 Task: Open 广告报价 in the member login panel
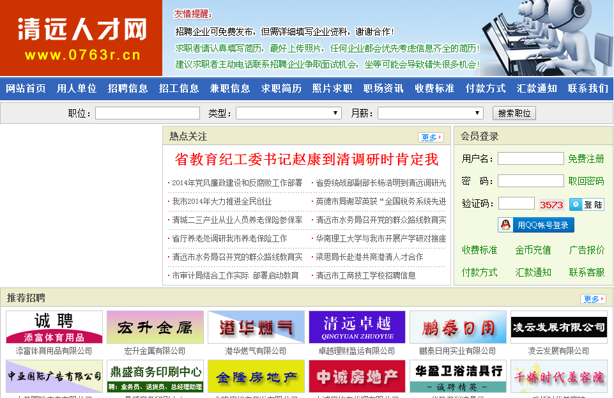[x=587, y=250]
